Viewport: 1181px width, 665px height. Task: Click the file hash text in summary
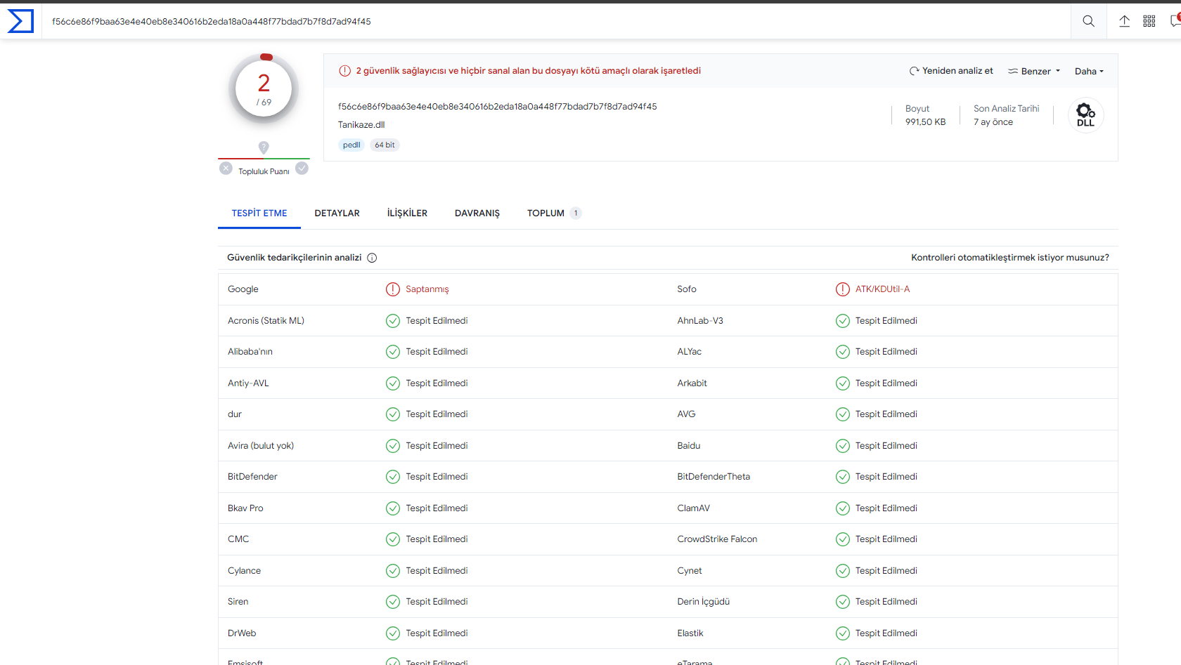[x=498, y=107]
